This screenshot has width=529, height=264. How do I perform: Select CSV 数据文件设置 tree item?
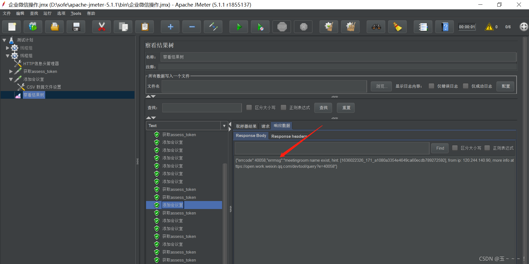(x=44, y=87)
